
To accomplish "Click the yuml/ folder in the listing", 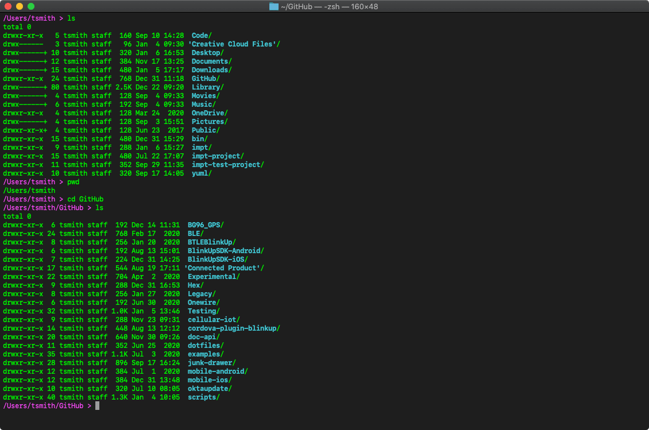I will (200, 173).
